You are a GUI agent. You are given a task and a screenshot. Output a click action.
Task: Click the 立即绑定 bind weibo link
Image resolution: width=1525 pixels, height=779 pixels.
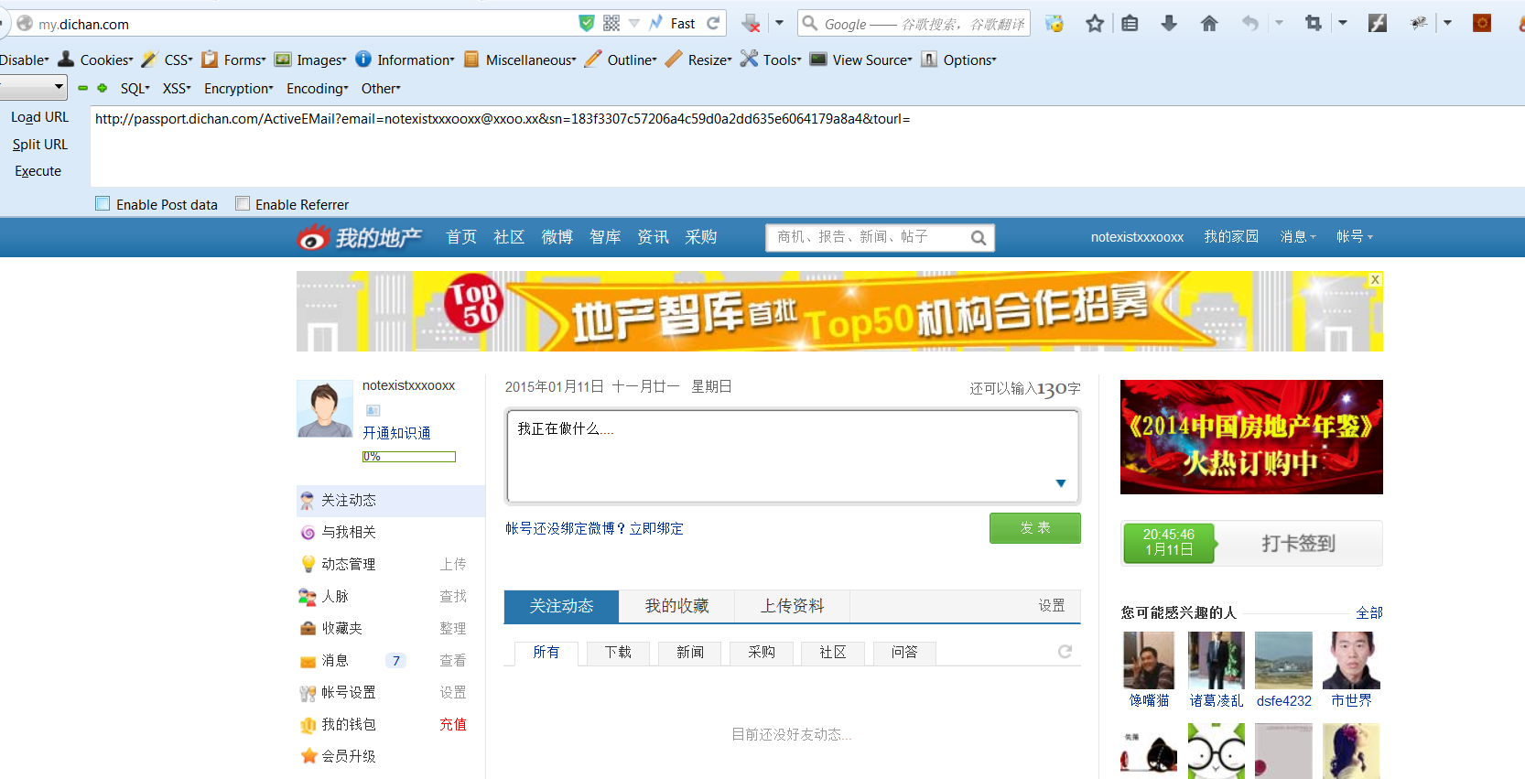tap(656, 528)
